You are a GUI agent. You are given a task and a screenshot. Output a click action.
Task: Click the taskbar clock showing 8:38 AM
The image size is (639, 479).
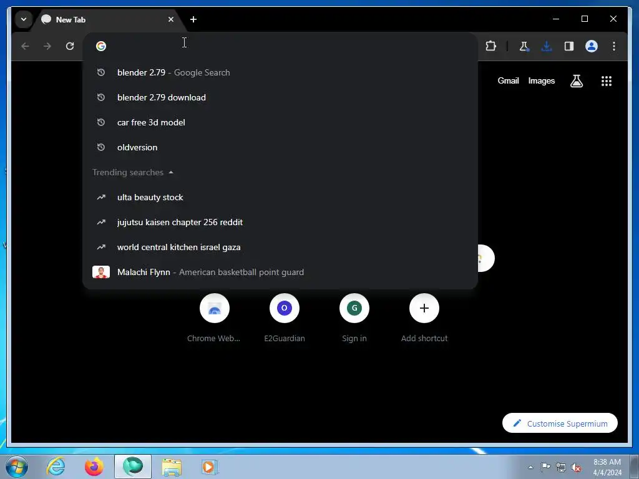[607, 467]
